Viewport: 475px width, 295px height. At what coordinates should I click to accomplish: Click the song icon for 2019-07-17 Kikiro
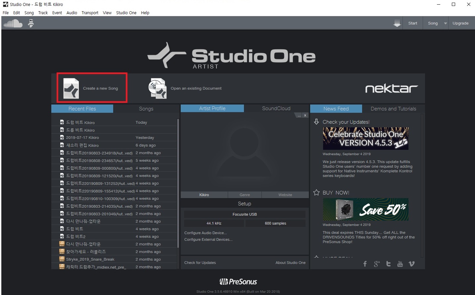(62, 137)
